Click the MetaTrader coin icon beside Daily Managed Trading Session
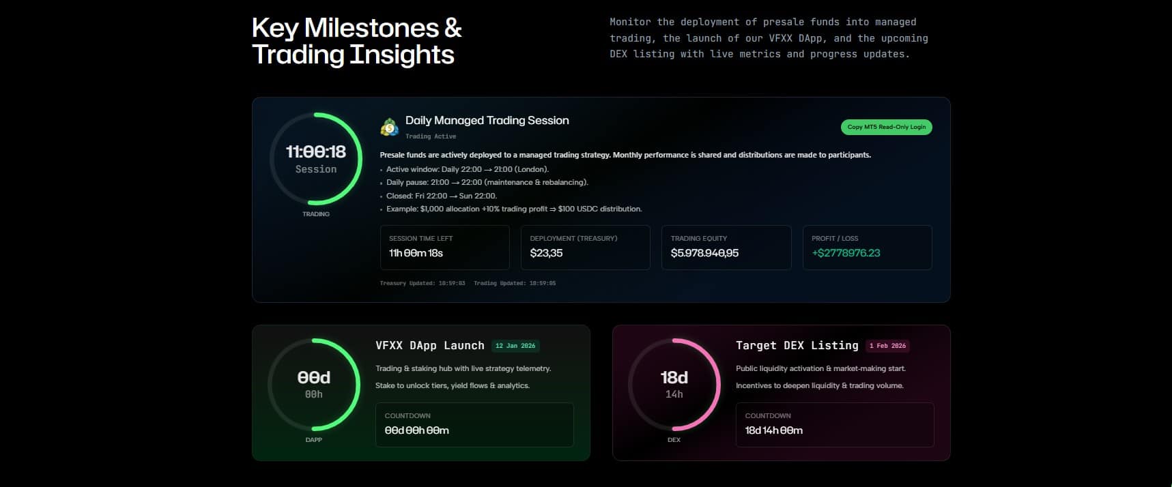Viewport: 1172px width, 487px height. tap(390, 127)
